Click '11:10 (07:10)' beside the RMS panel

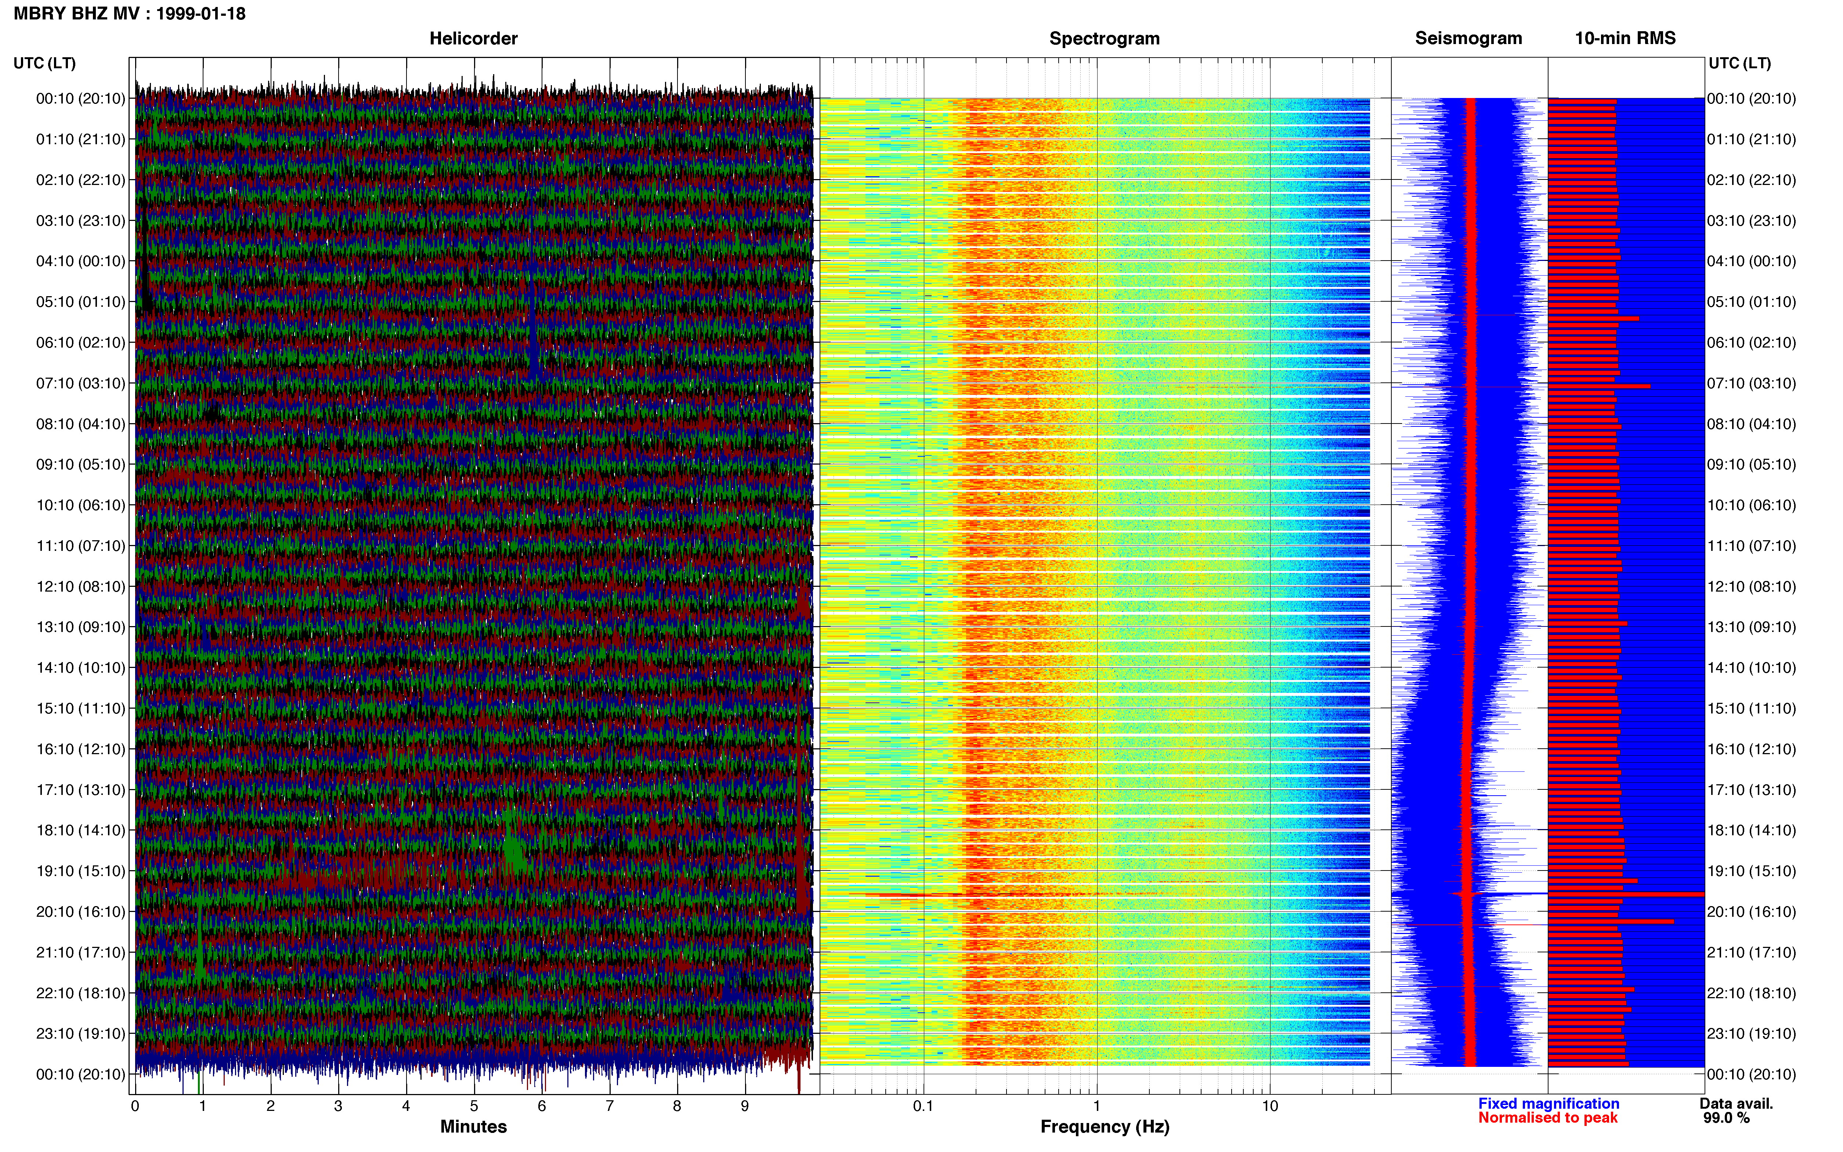[1752, 545]
